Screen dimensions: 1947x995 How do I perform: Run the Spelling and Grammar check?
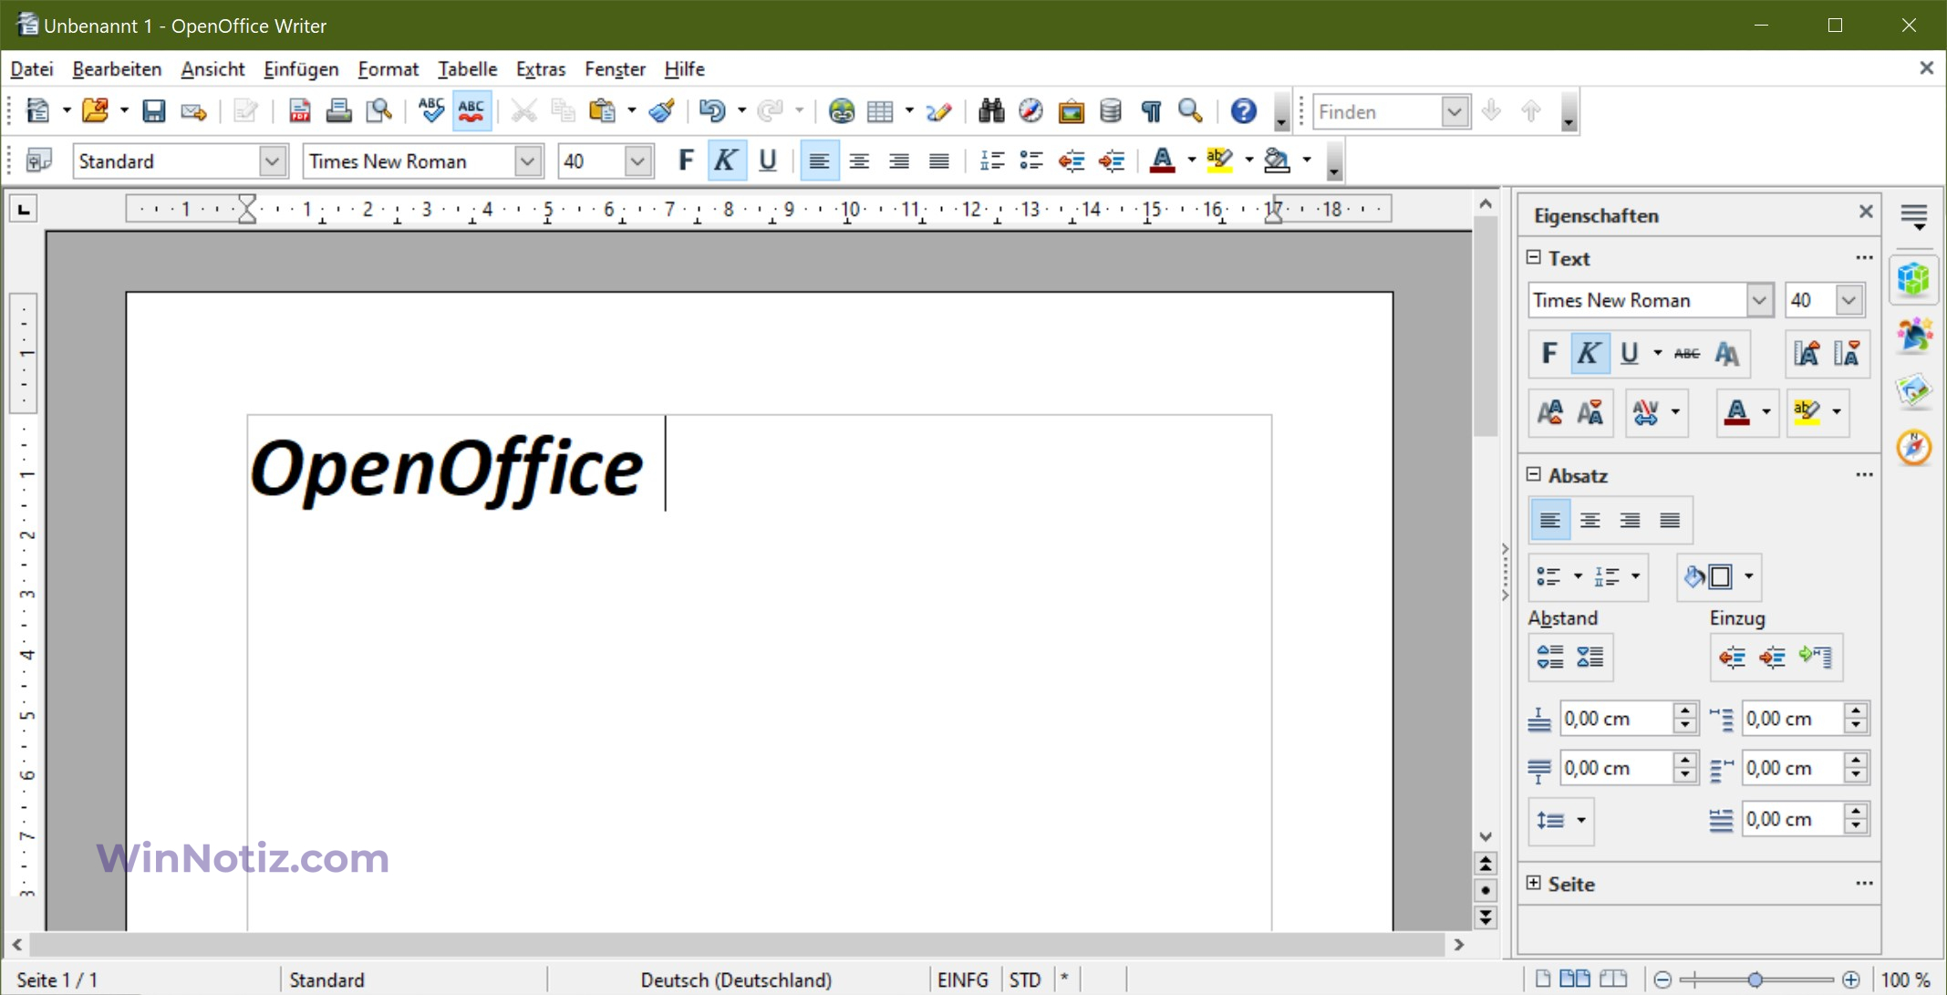click(x=430, y=111)
